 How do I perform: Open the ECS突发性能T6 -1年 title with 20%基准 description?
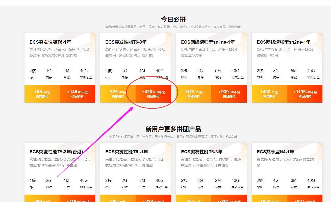coord(126,152)
